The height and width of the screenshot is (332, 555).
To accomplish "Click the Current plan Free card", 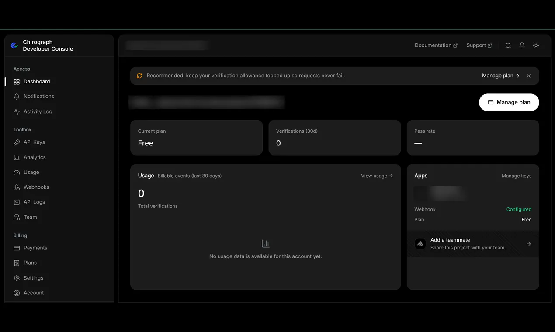I will 196,138.
